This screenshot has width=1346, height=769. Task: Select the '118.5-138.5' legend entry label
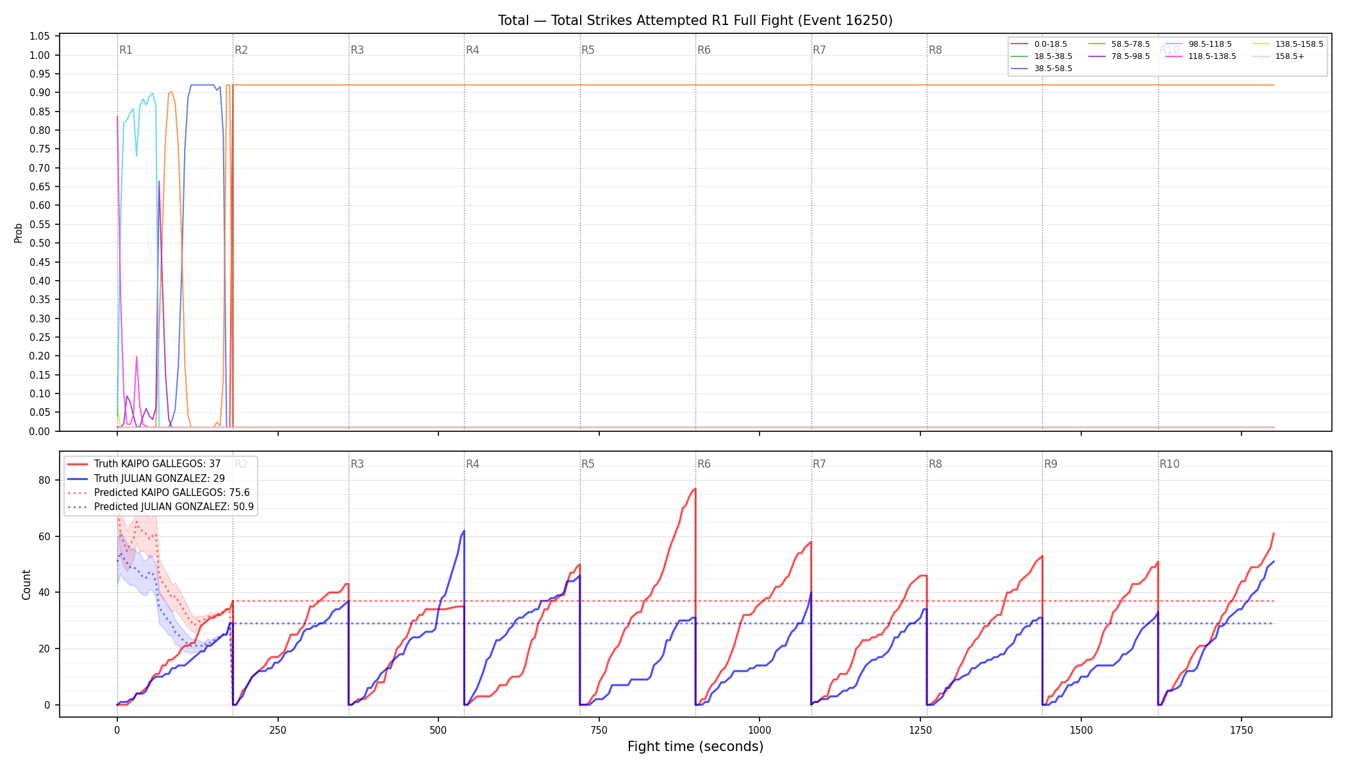click(1212, 56)
